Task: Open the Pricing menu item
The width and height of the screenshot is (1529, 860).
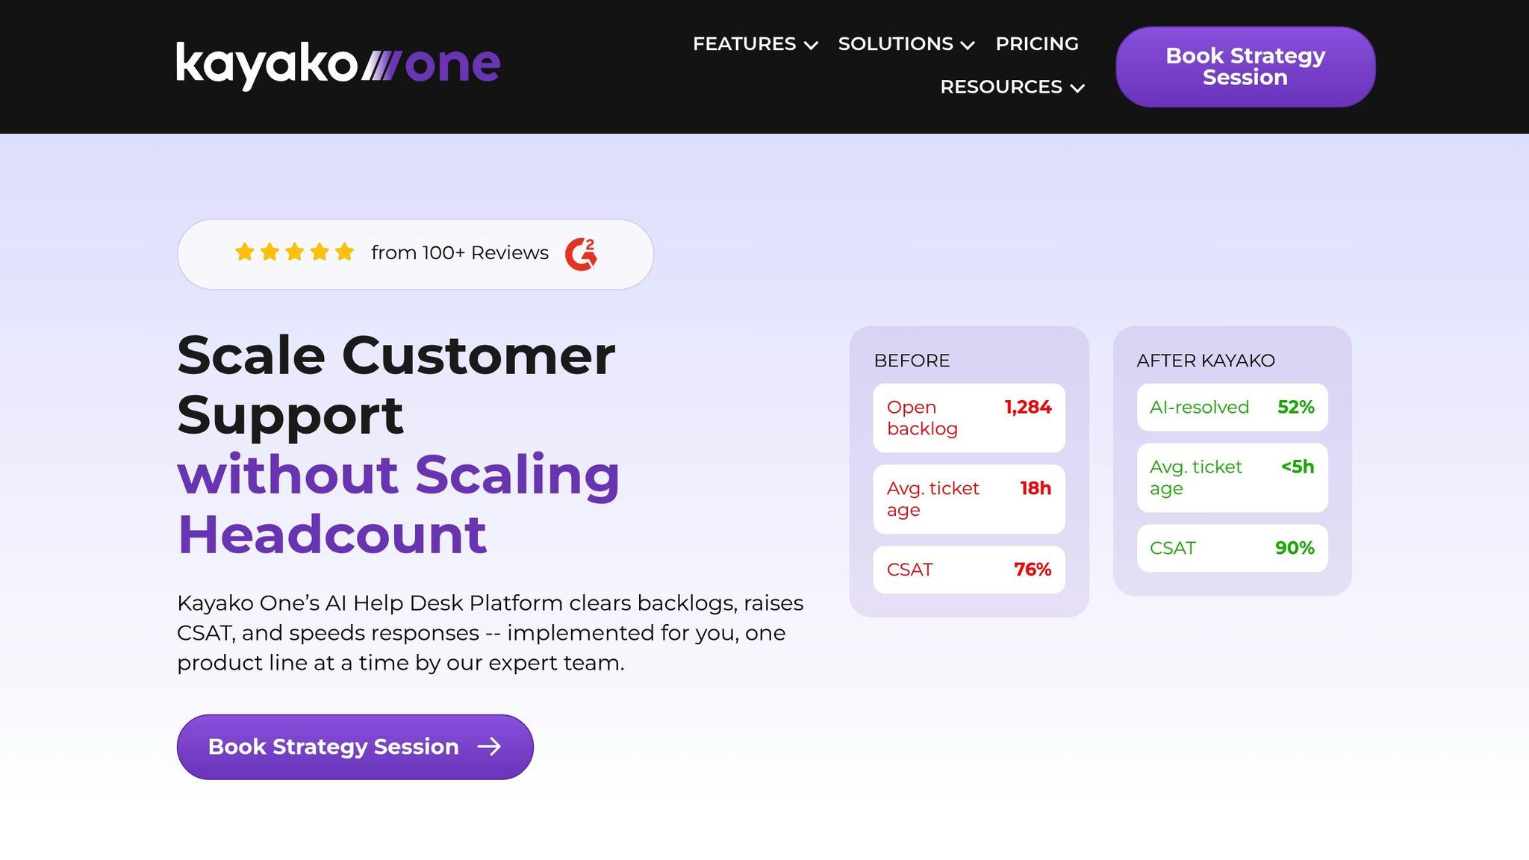Action: [x=1037, y=44]
